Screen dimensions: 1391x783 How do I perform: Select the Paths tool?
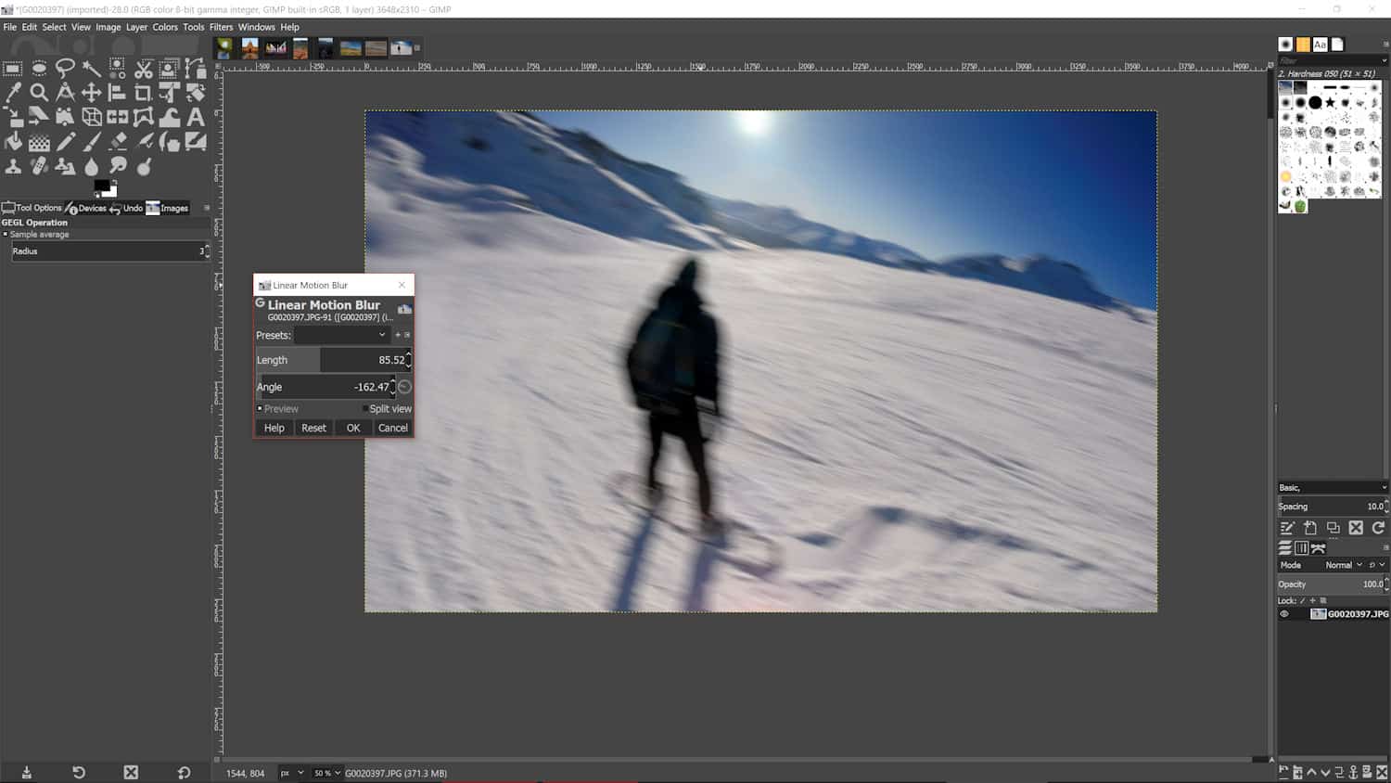(196, 68)
